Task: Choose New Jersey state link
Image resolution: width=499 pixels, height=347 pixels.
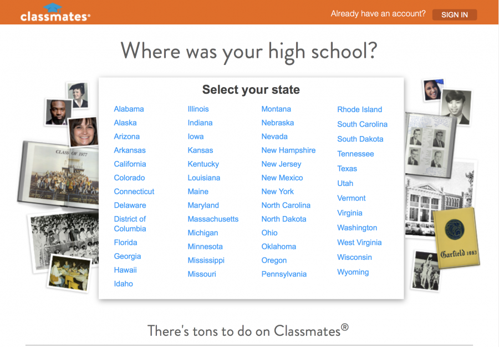Action: point(281,164)
